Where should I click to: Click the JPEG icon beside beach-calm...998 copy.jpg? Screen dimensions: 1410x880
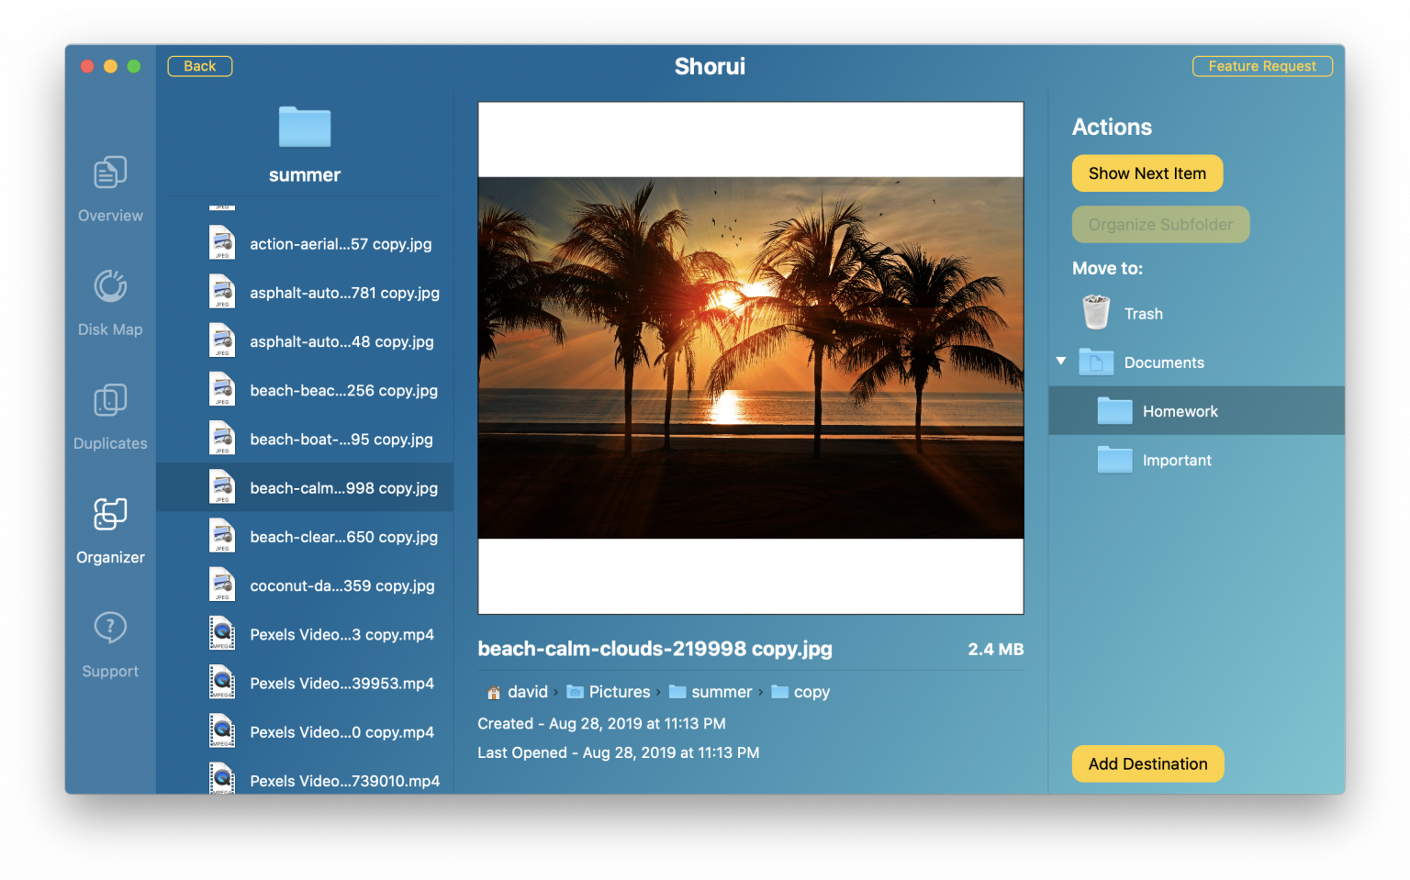point(222,486)
